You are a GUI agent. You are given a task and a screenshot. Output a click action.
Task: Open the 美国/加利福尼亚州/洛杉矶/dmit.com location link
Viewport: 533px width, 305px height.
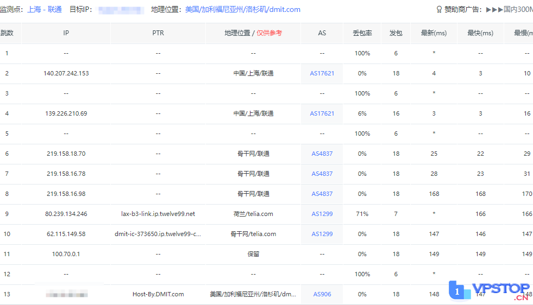242,10
